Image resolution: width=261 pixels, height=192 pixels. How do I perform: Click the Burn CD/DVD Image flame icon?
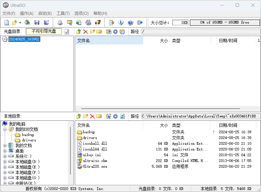pos(98,22)
